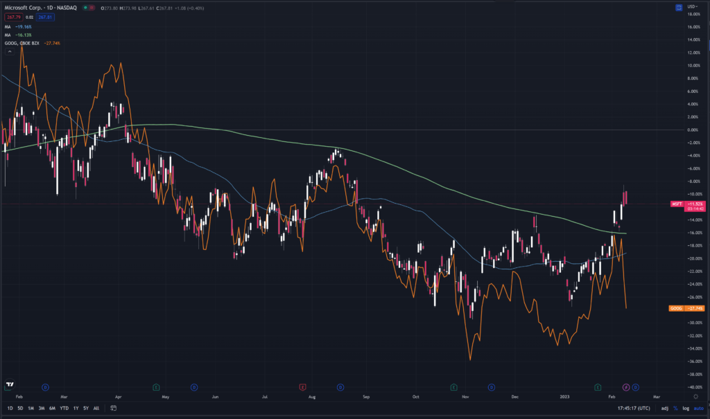
Task: Select the 1Y date range
Action: (x=76, y=408)
